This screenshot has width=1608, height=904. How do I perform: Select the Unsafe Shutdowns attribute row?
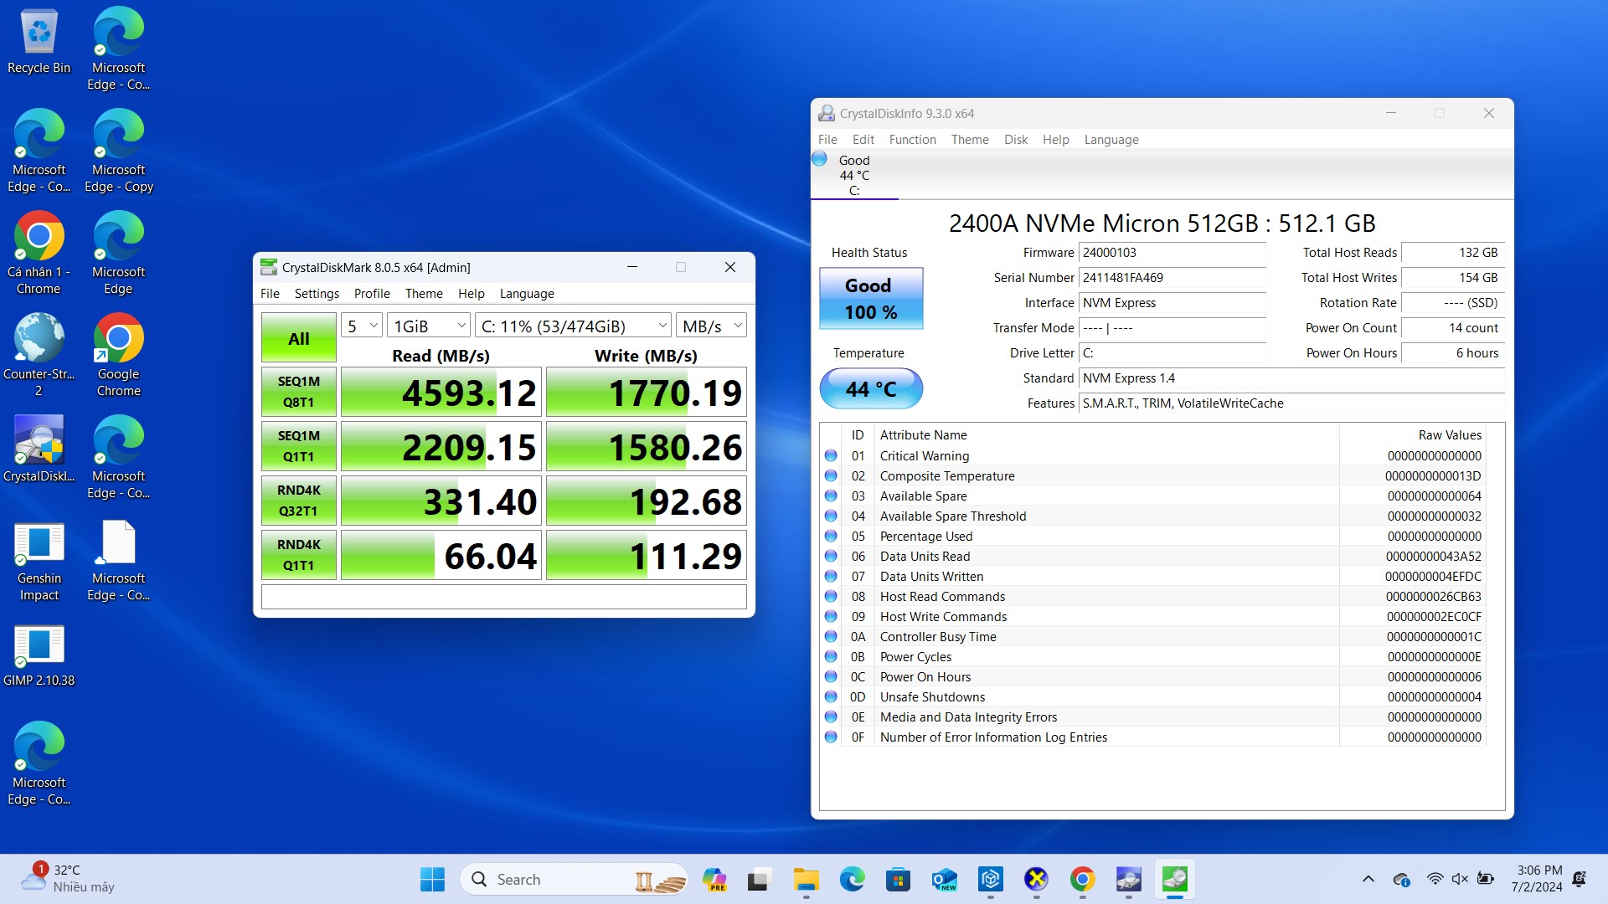(x=1154, y=697)
